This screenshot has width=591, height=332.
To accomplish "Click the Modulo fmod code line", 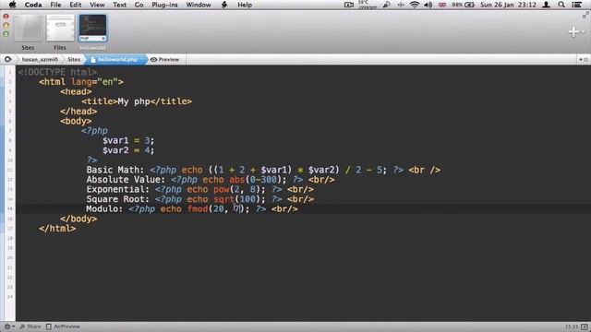I will 192,209.
